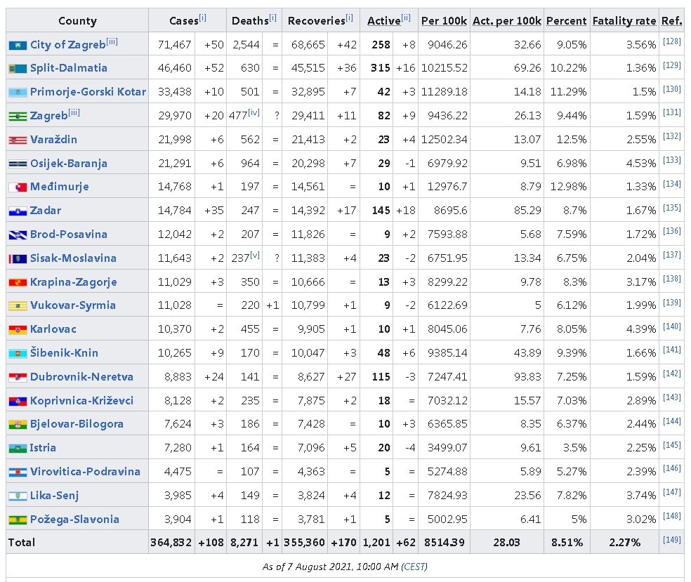Open the Koprivnica-Križevci link
The height and width of the screenshot is (582, 691).
click(x=81, y=400)
